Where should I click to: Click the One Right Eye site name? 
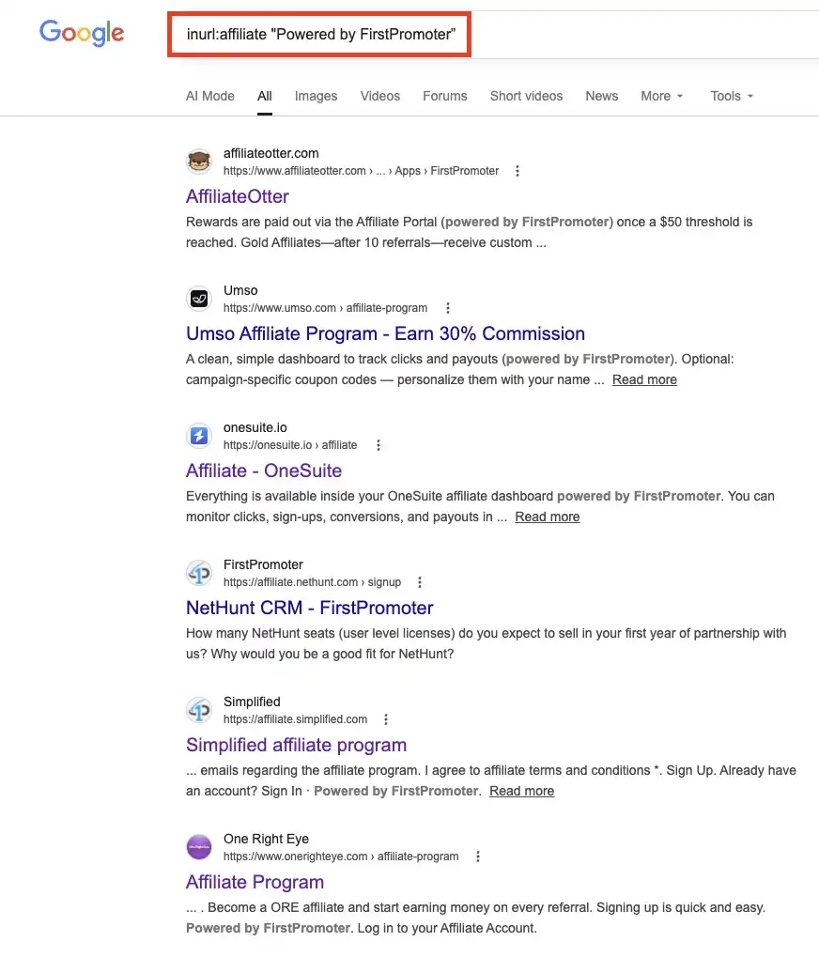tap(266, 839)
